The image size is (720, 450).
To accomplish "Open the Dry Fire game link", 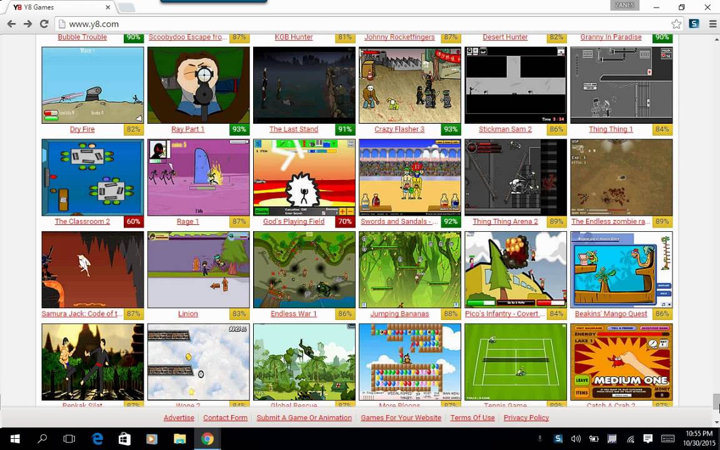I will [82, 129].
